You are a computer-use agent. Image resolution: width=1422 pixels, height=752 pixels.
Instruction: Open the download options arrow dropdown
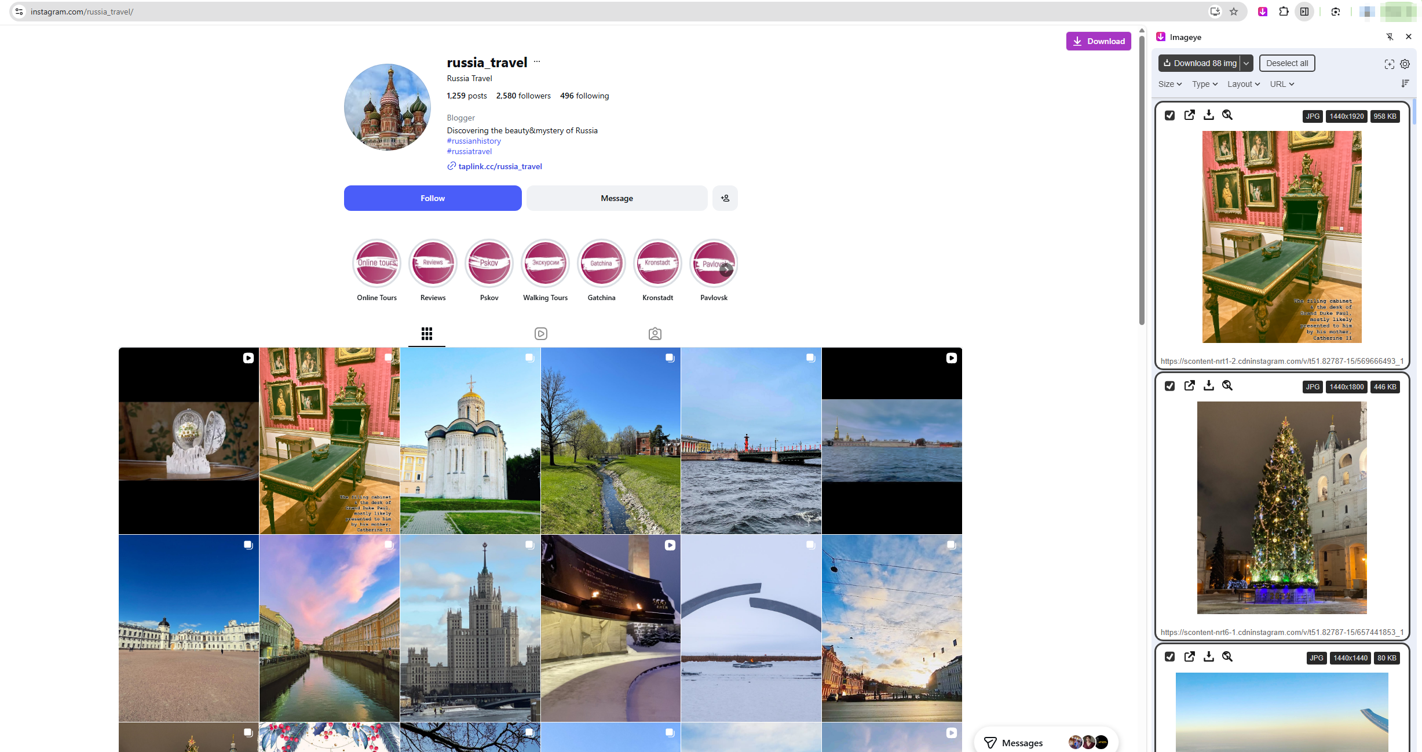(1246, 63)
